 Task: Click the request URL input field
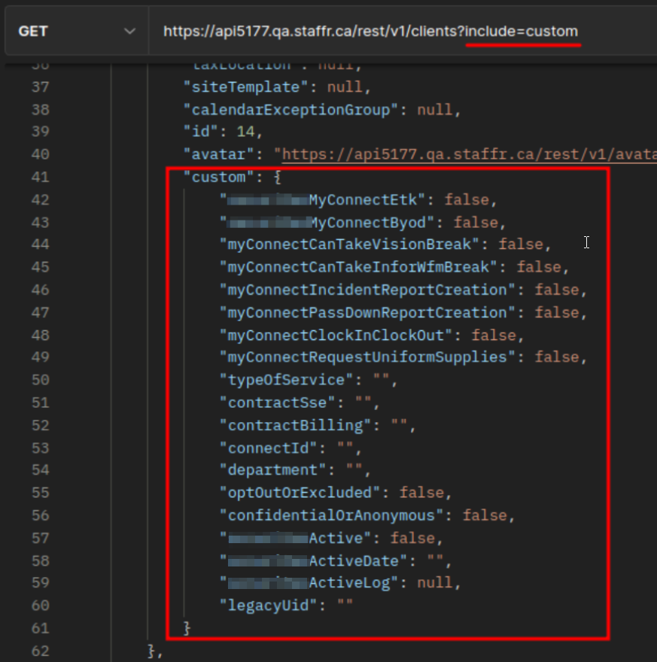(403, 31)
